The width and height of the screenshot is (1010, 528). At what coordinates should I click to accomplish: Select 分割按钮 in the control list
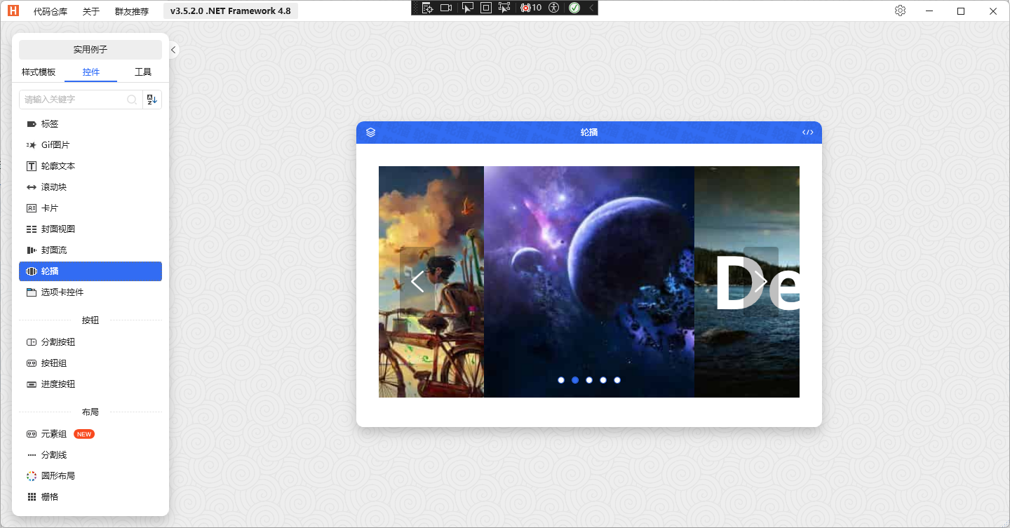pos(90,342)
